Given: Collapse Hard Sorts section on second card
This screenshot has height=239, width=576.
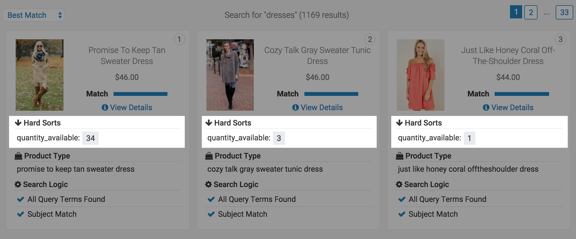Looking at the screenshot, I should pyautogui.click(x=233, y=123).
